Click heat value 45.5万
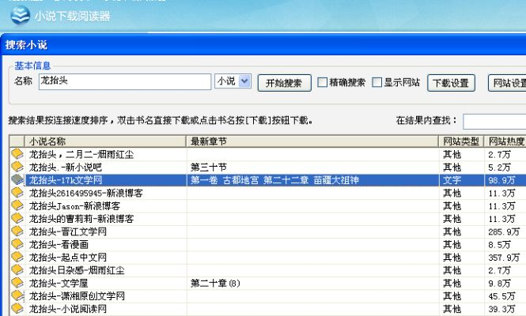 (501, 295)
